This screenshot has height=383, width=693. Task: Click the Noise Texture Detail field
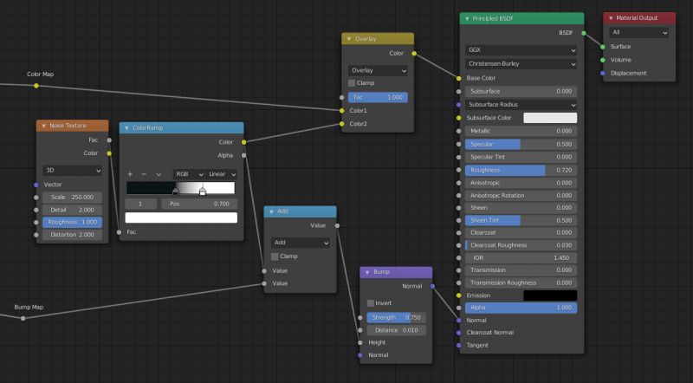[73, 210]
